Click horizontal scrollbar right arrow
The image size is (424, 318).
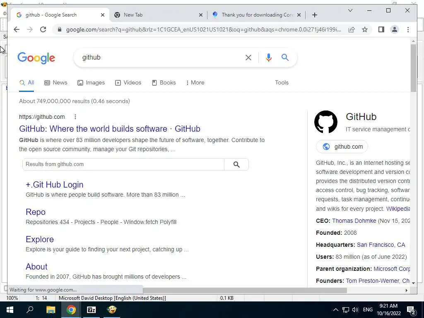[x=407, y=290]
